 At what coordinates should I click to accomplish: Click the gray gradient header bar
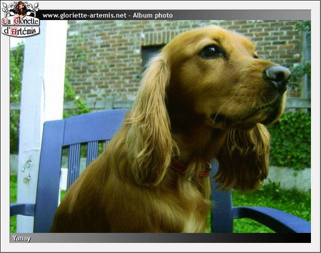(x=241, y=15)
